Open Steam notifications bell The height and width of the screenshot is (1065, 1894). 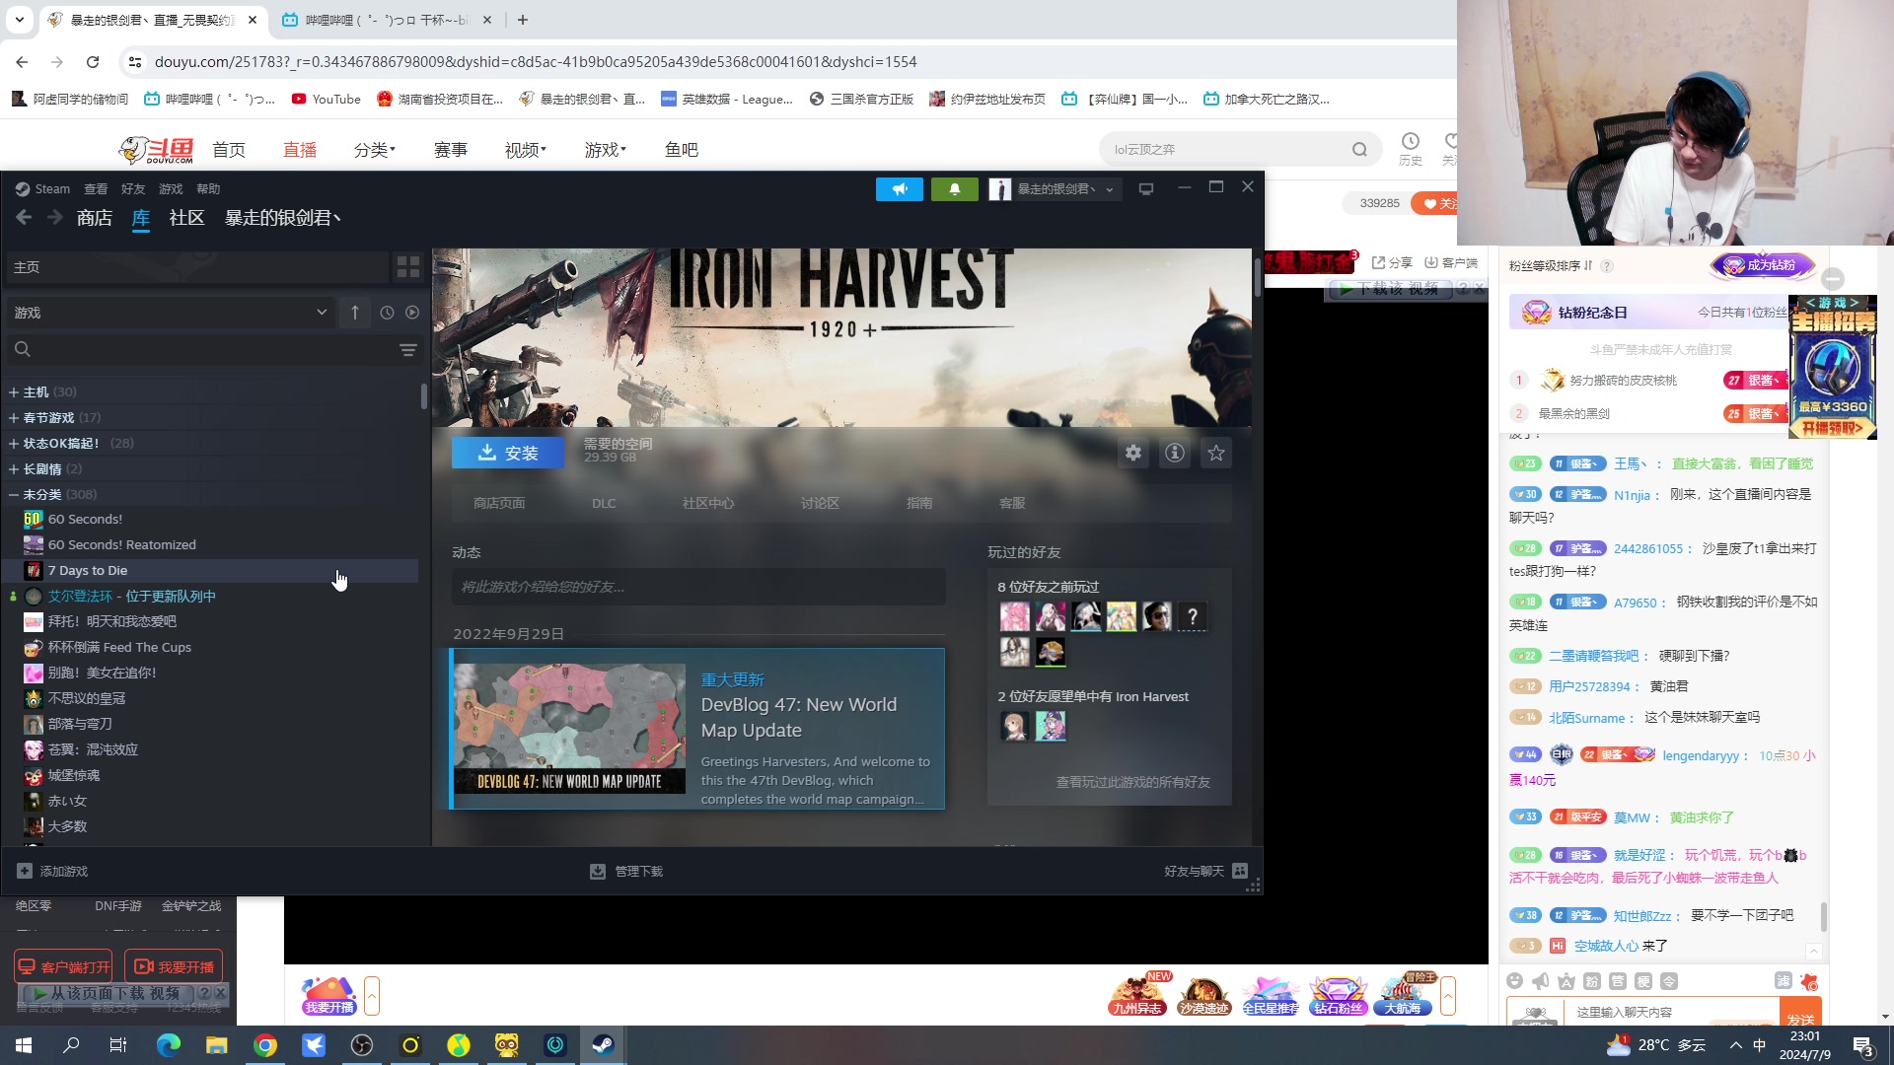[954, 189]
